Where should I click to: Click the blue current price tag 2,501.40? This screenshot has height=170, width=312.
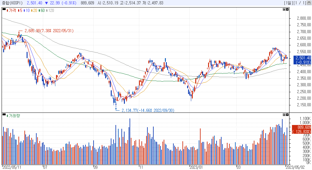302,60
